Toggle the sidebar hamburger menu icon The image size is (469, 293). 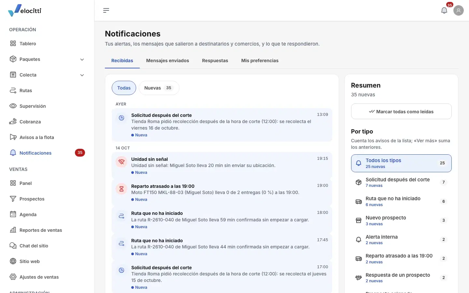[x=106, y=10]
